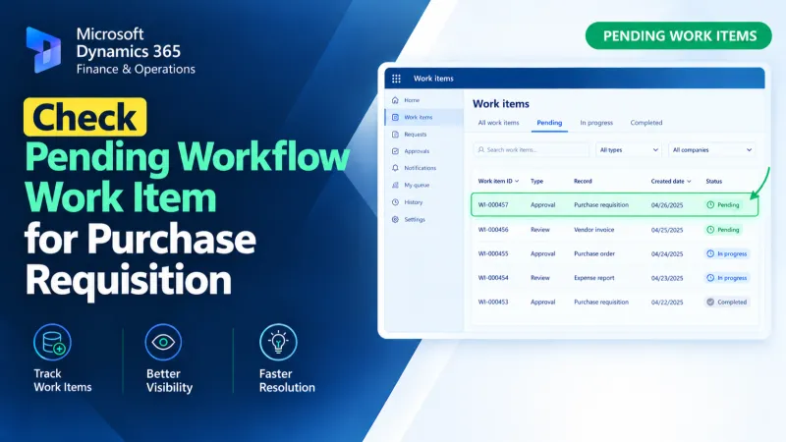Open Notifications in the sidebar
This screenshot has height=442, width=786.
424,168
